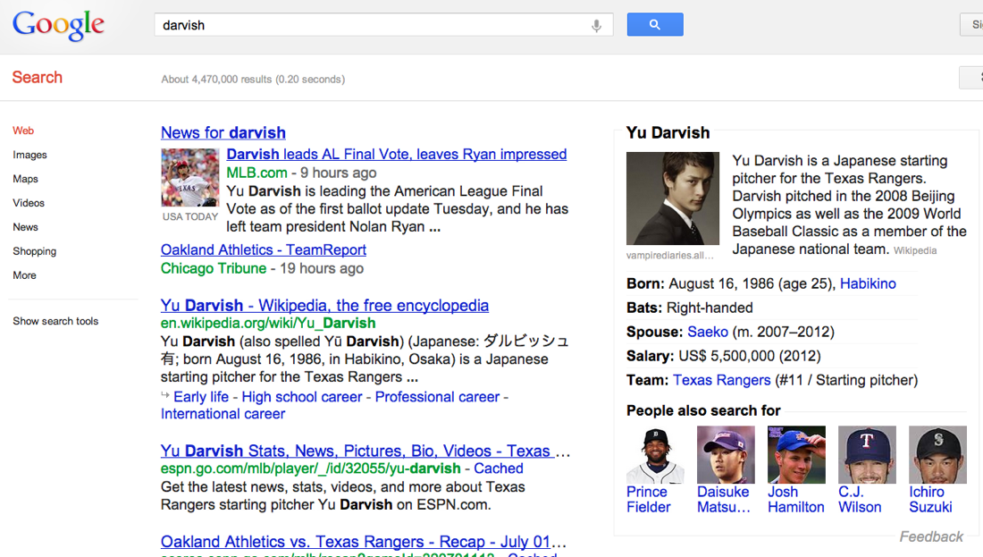Open the Daisuke Matsu… name link

(x=724, y=499)
